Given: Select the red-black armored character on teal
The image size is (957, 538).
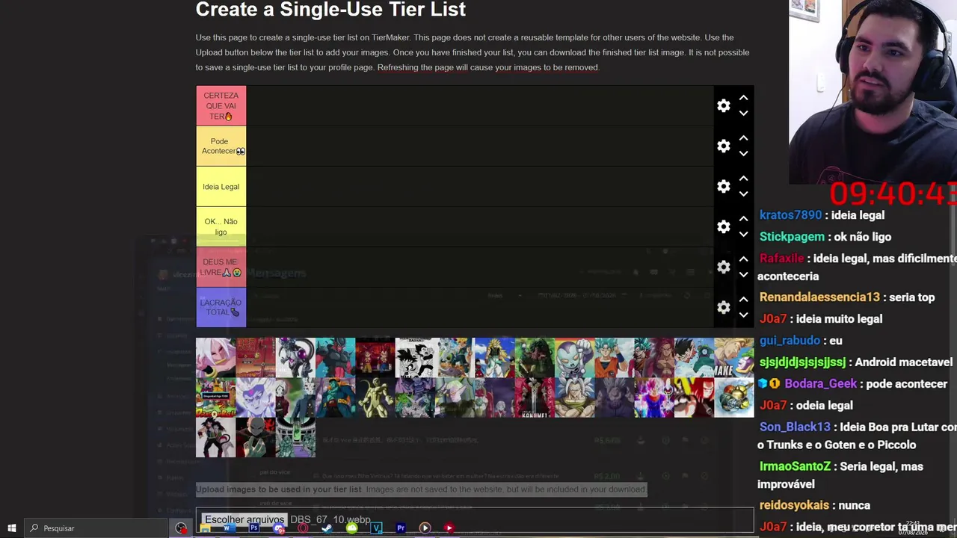Looking at the screenshot, I should [x=335, y=357].
